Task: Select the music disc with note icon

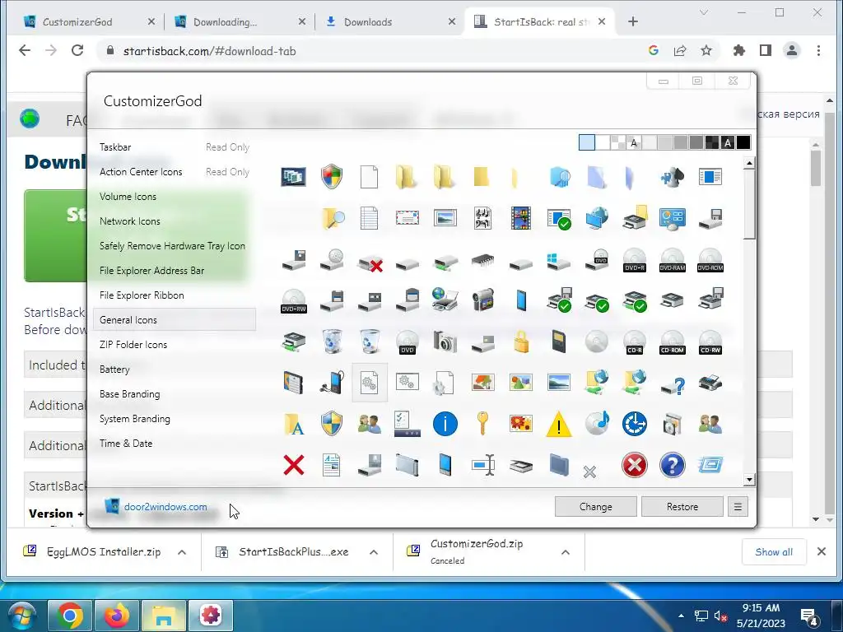Action: 598,424
